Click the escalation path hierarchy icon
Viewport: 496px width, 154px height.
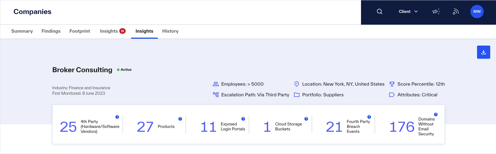216,95
